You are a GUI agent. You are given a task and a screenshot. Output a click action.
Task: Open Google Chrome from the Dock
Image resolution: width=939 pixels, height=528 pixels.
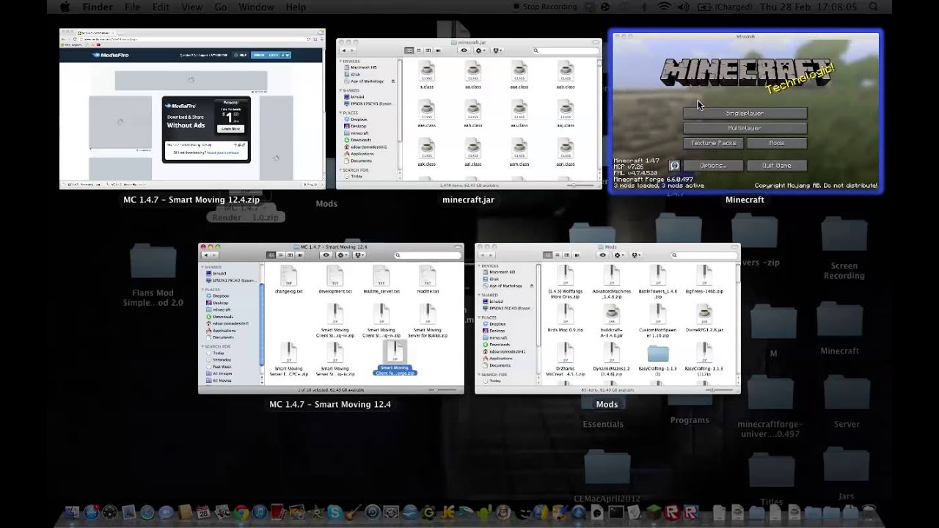point(241,513)
